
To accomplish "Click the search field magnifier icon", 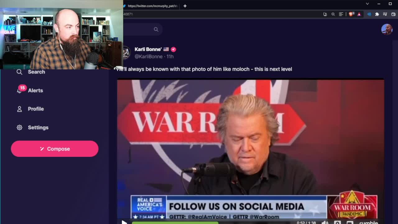I will (156, 29).
